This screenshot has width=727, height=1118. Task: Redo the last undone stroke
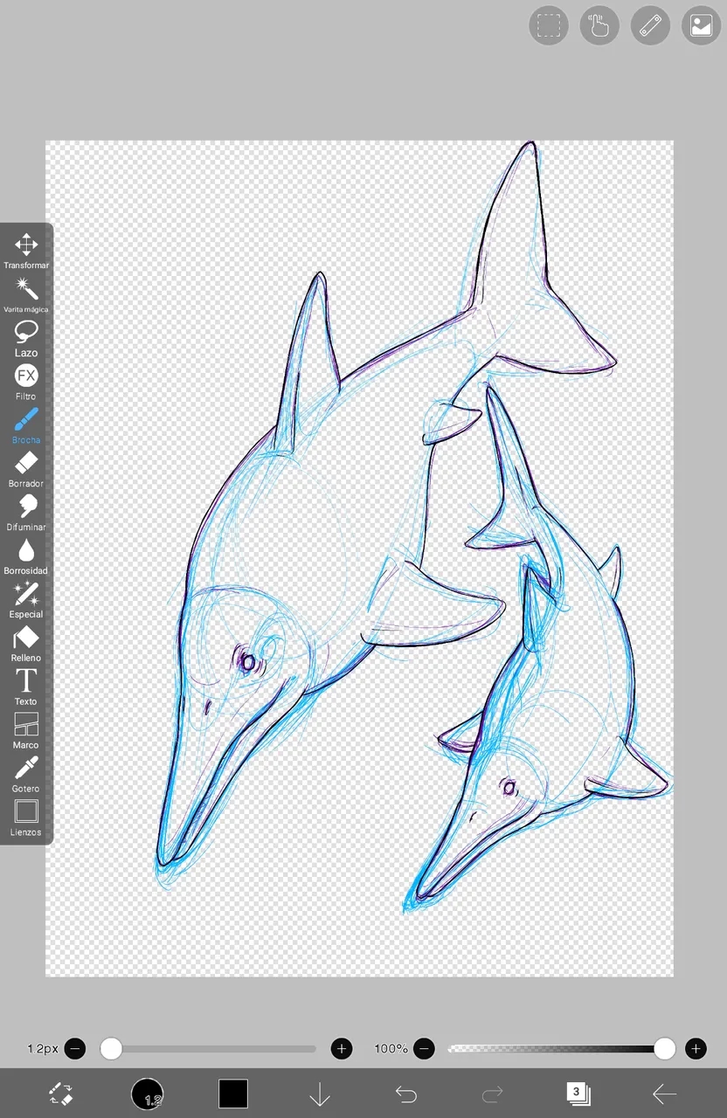click(492, 1094)
